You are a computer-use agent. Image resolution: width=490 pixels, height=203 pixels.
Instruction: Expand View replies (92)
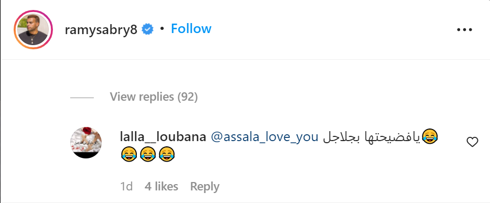[x=154, y=97]
